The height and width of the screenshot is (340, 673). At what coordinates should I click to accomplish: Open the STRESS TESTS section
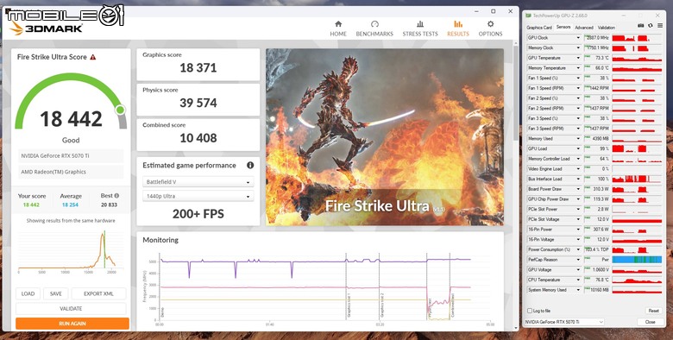coord(420,28)
